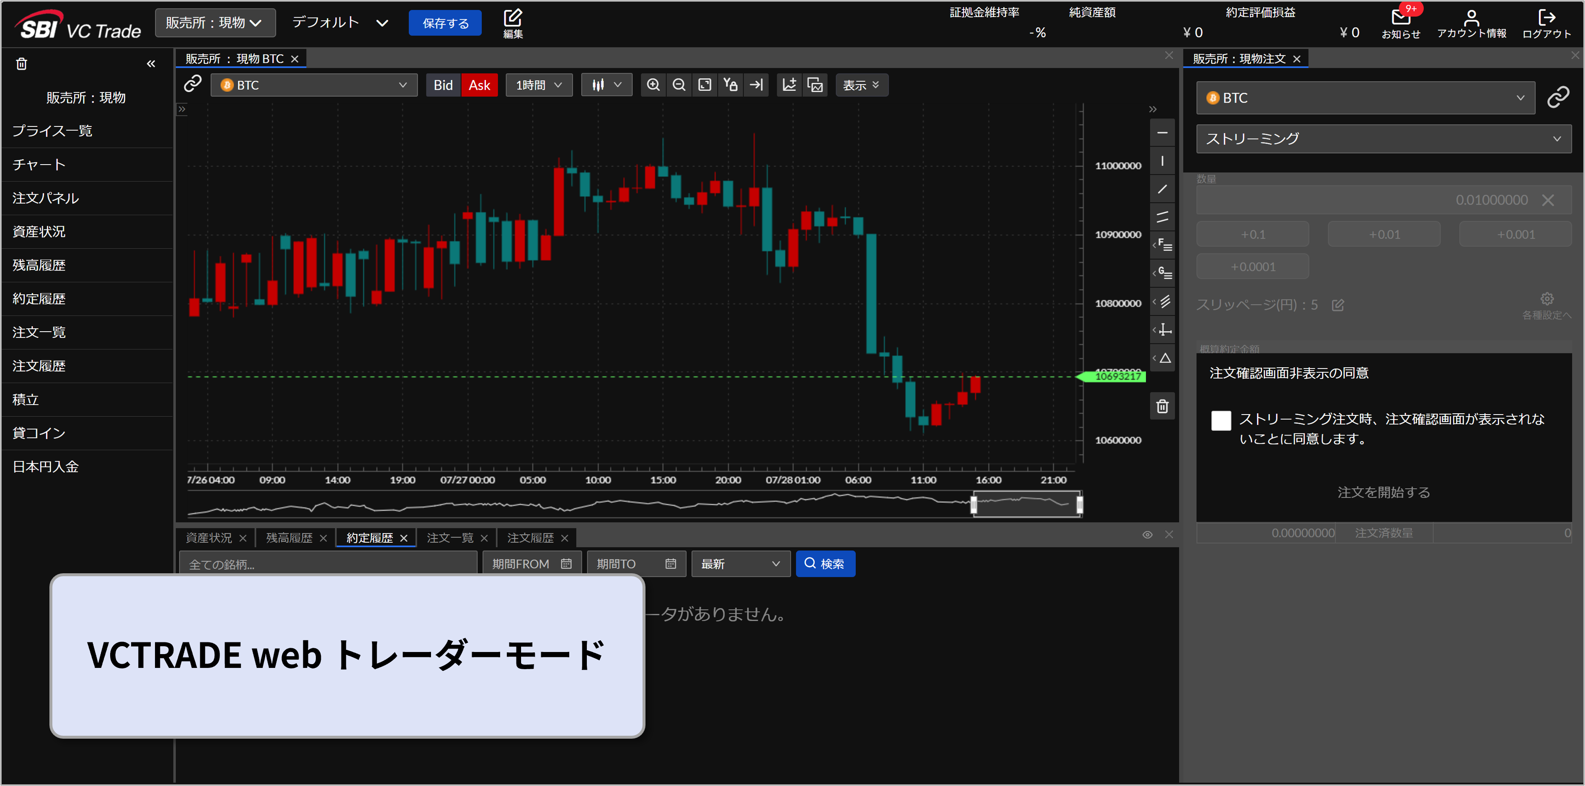Click the chart image snapshot icon
Image resolution: width=1585 pixels, height=786 pixels.
click(815, 85)
